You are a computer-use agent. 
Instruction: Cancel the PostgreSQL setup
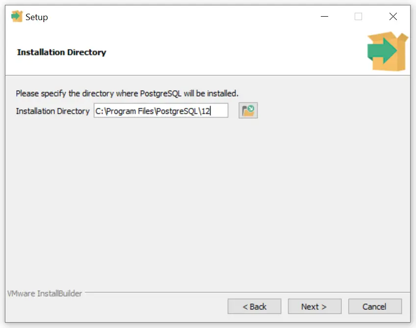pos(375,306)
